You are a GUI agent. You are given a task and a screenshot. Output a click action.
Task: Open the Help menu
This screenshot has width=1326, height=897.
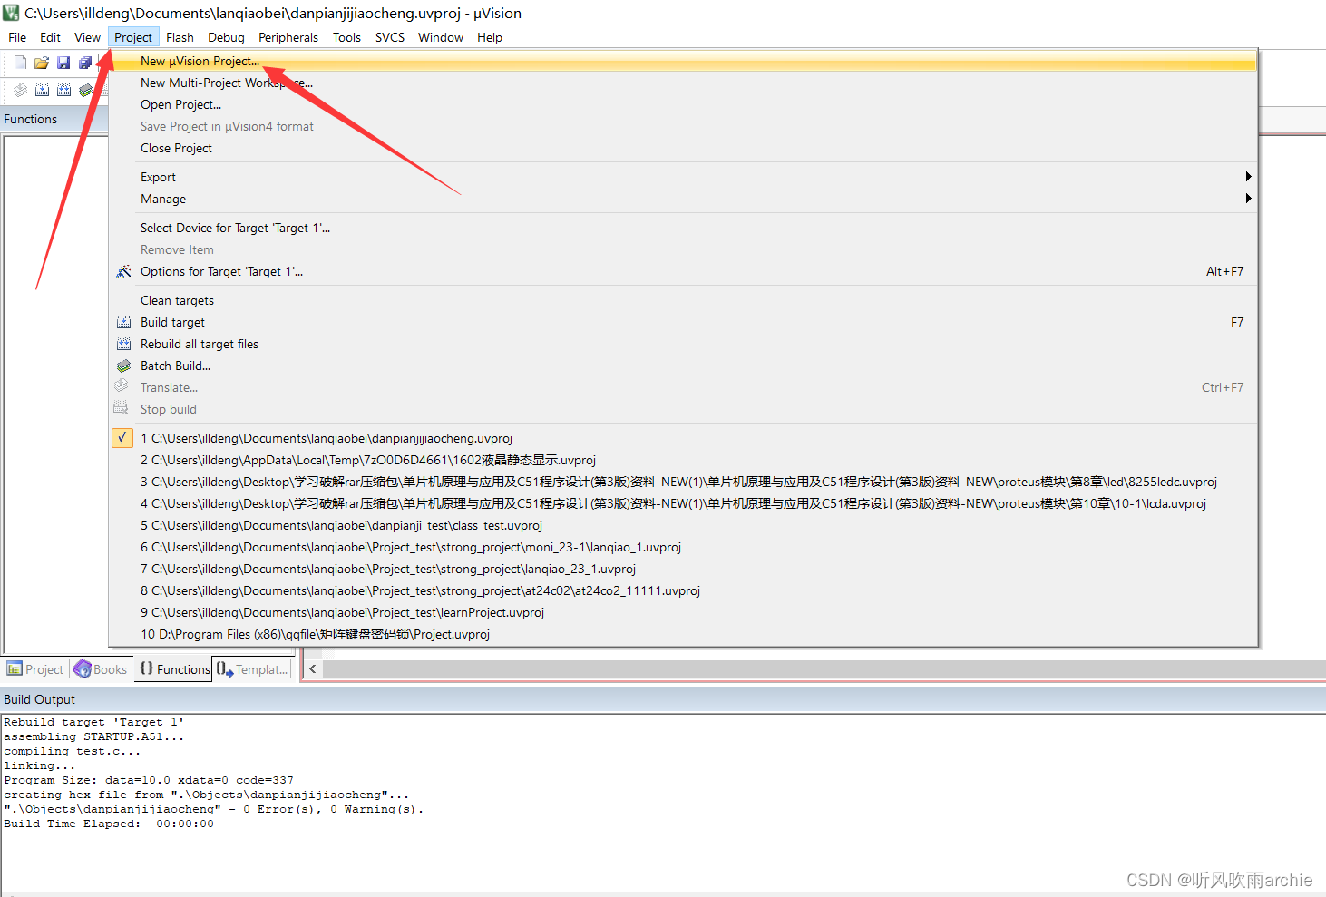[490, 37]
